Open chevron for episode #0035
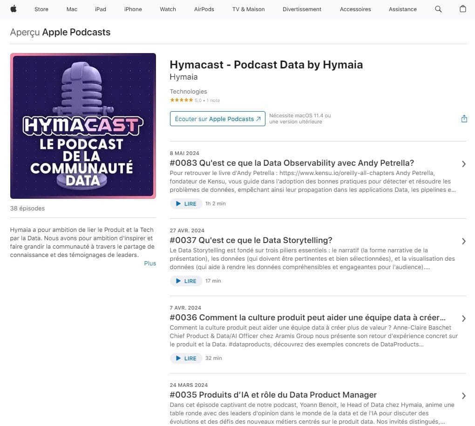475x426 pixels. (463, 395)
